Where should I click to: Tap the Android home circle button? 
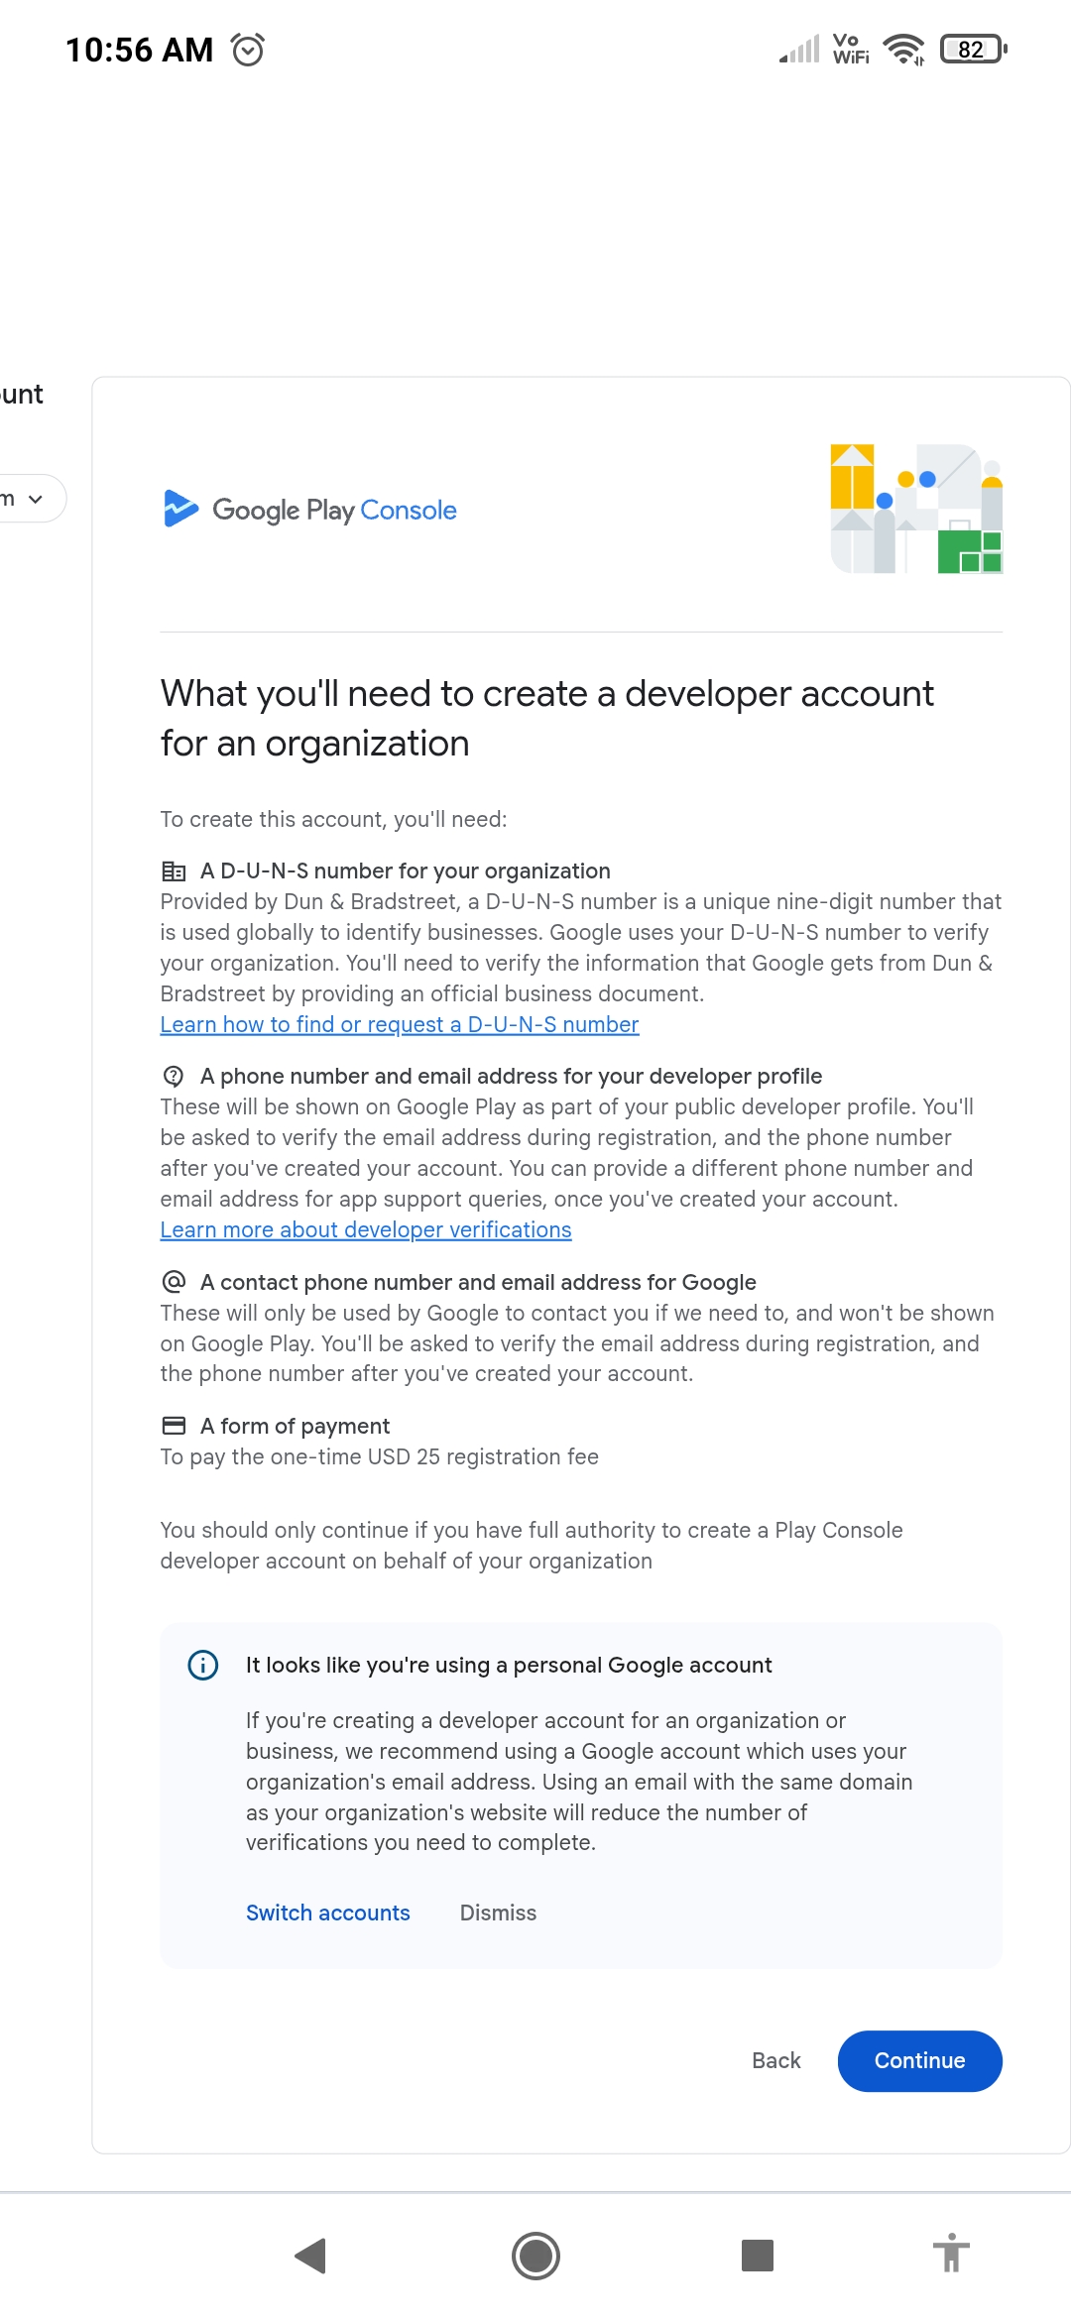[x=535, y=2256]
